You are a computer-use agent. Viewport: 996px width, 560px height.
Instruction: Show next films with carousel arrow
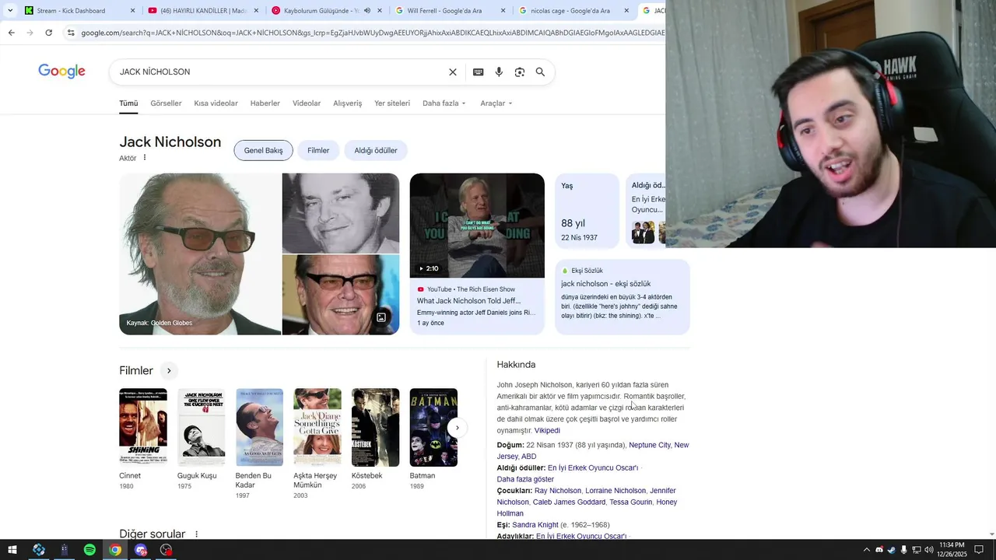[x=458, y=427]
